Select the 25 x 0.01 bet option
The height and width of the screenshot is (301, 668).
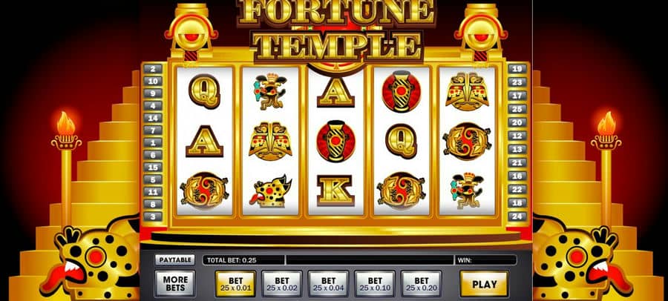[235, 284]
